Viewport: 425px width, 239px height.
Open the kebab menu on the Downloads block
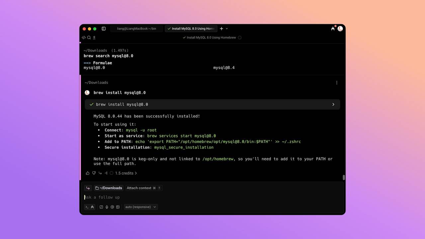(337, 82)
